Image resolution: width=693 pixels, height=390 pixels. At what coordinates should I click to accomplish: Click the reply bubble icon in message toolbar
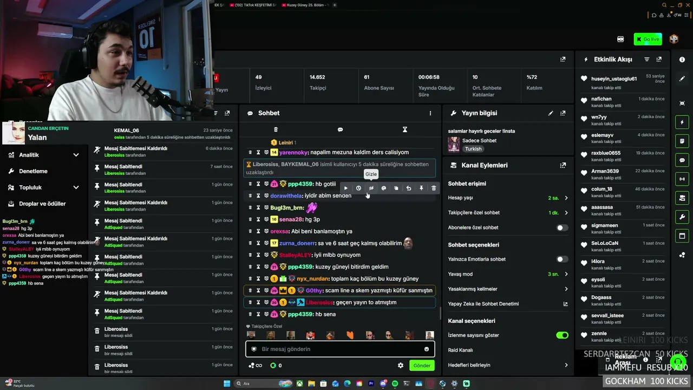point(384,188)
